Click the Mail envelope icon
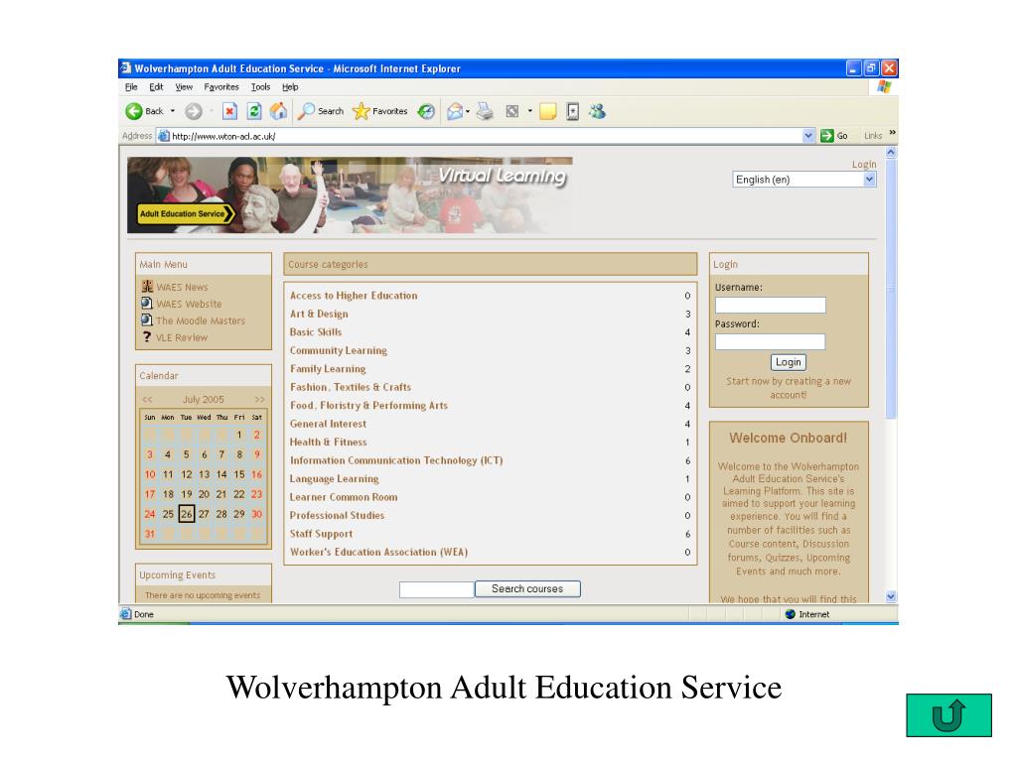 coord(455,111)
